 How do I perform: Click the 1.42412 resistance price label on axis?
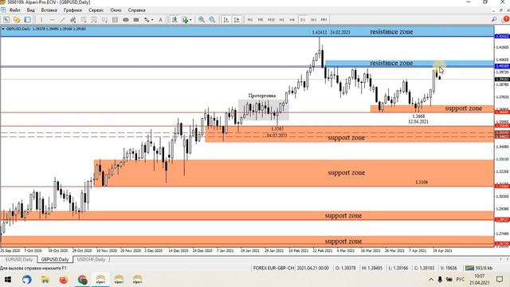[x=502, y=36]
